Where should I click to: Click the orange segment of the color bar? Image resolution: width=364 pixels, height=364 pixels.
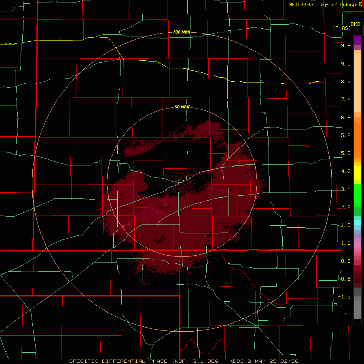point(357,140)
